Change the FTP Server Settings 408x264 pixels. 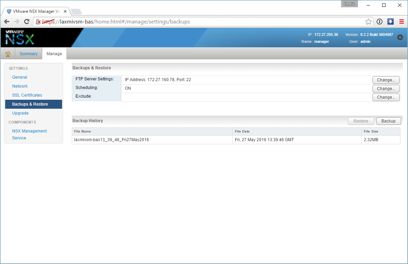click(x=386, y=80)
